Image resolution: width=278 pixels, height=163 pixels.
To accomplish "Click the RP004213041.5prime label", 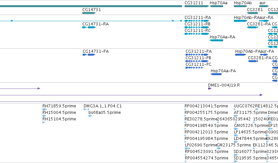I will (x=206, y=106).
